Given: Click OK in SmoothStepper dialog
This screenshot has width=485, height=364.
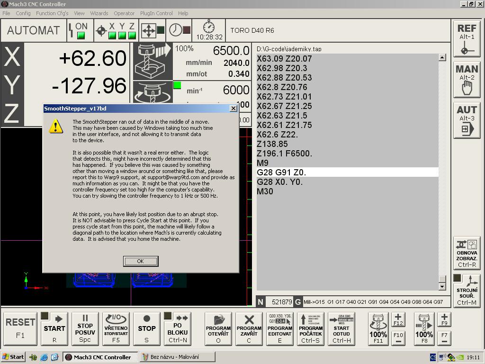Looking at the screenshot, I should coord(140,261).
